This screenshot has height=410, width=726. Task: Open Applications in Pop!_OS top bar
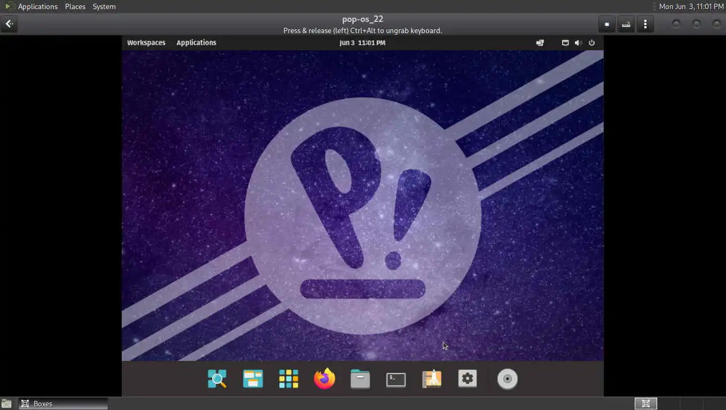tap(196, 43)
